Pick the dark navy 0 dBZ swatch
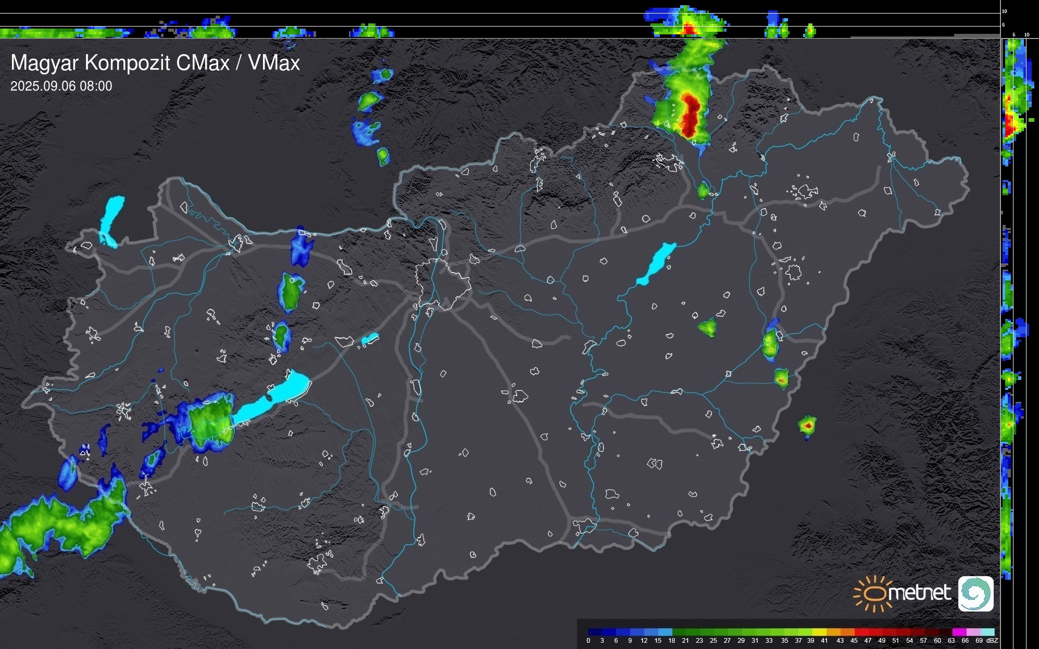The width and height of the screenshot is (1039, 649). [595, 632]
